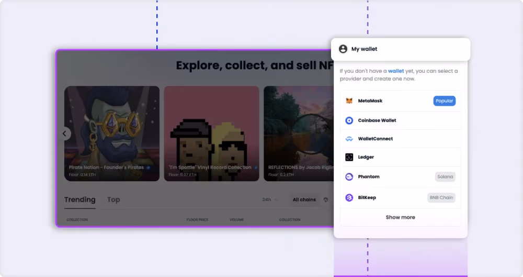This screenshot has height=277, width=523.
Task: Choose WalletConnect as provider
Action: pos(400,139)
